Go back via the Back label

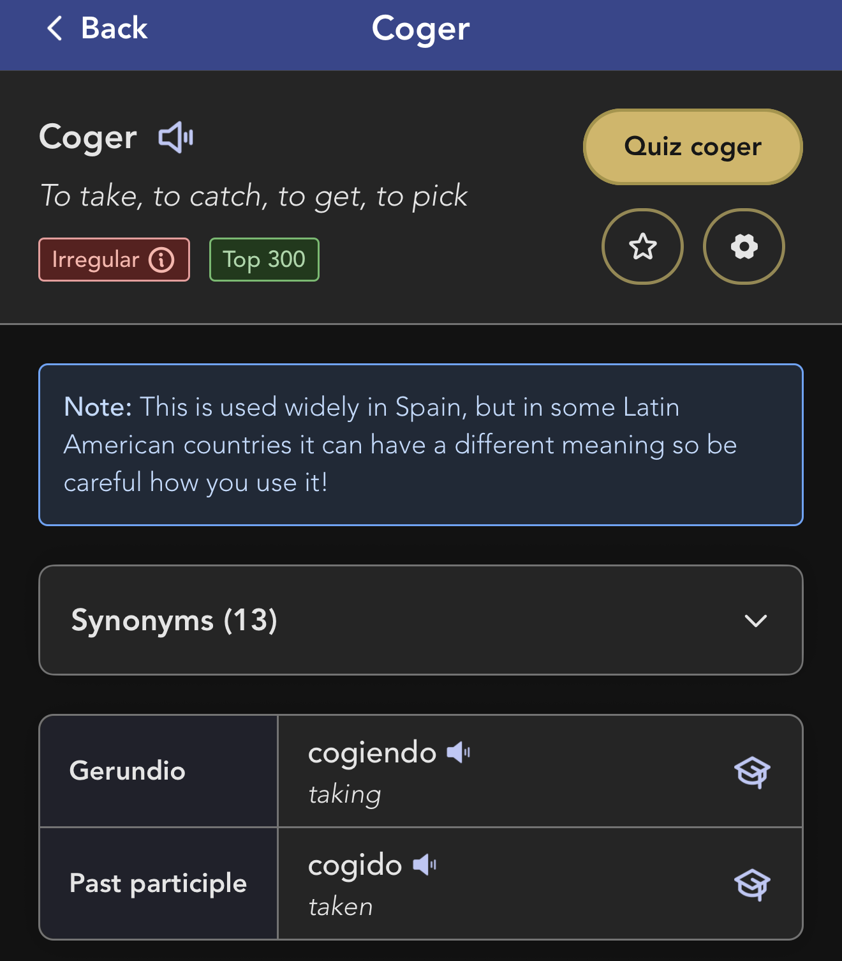click(115, 29)
